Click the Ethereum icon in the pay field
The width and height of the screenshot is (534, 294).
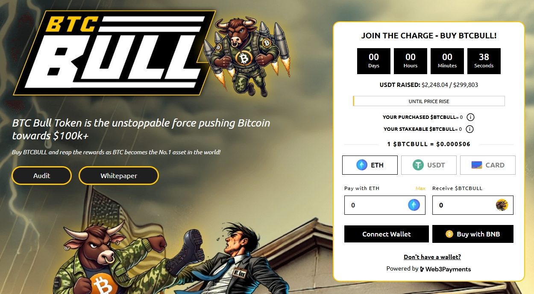[x=414, y=205]
